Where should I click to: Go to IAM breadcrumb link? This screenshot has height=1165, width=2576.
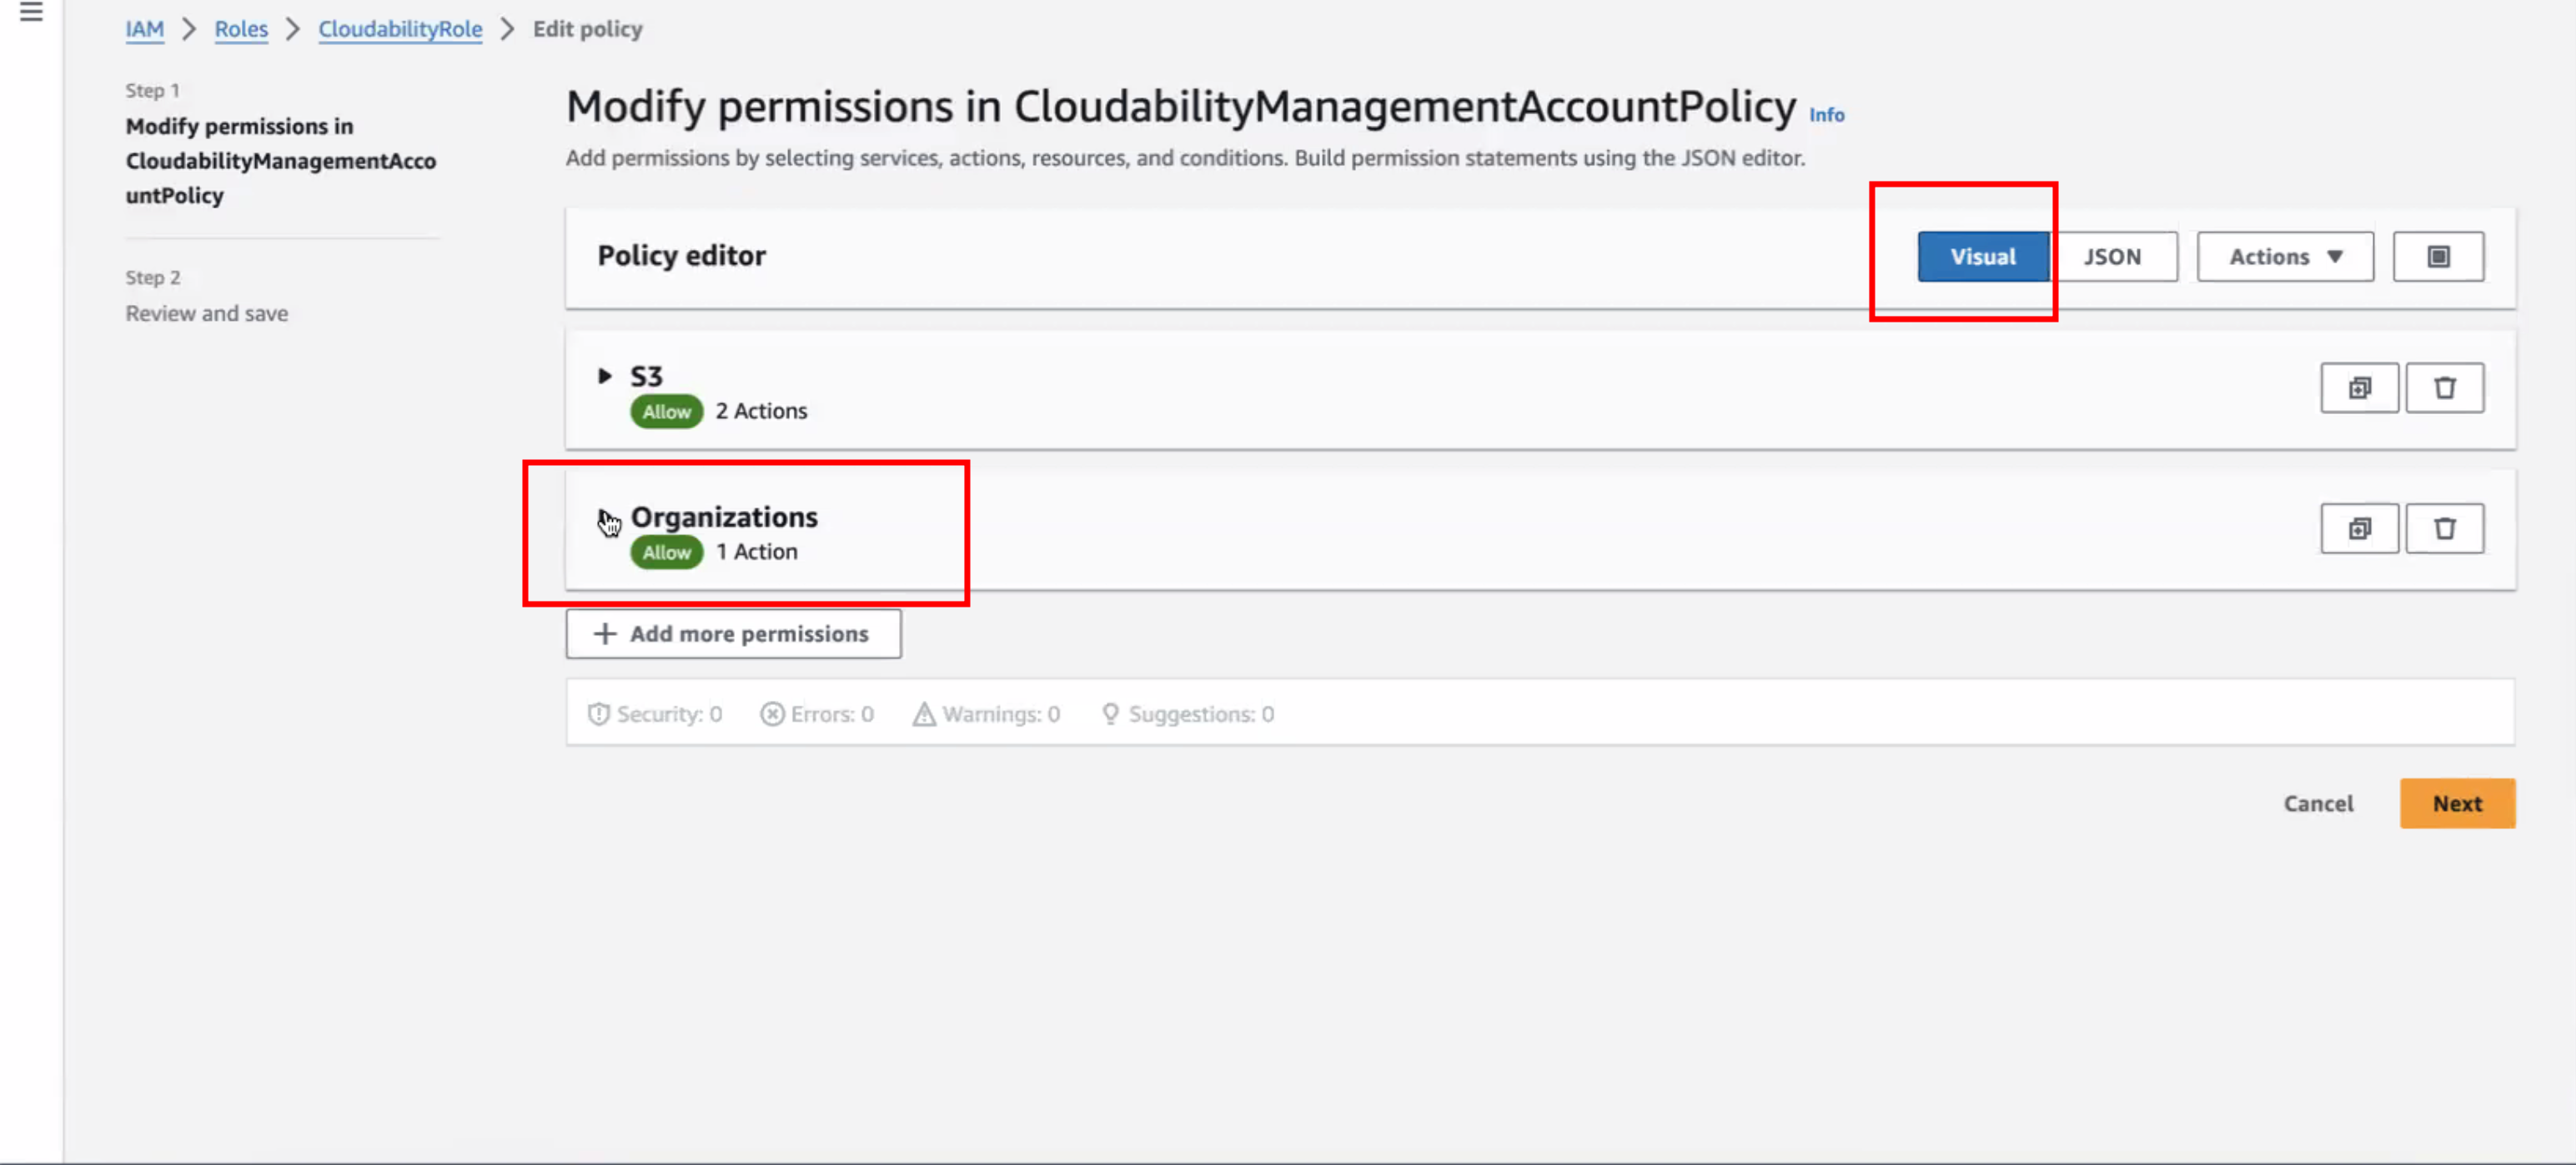click(x=144, y=29)
